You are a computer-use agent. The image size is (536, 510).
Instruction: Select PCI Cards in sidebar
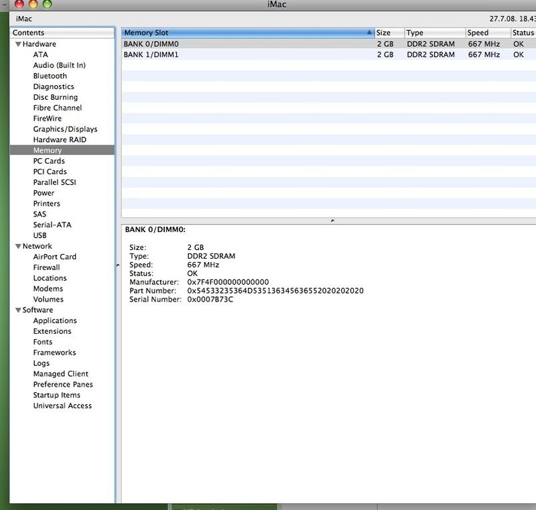coord(50,172)
